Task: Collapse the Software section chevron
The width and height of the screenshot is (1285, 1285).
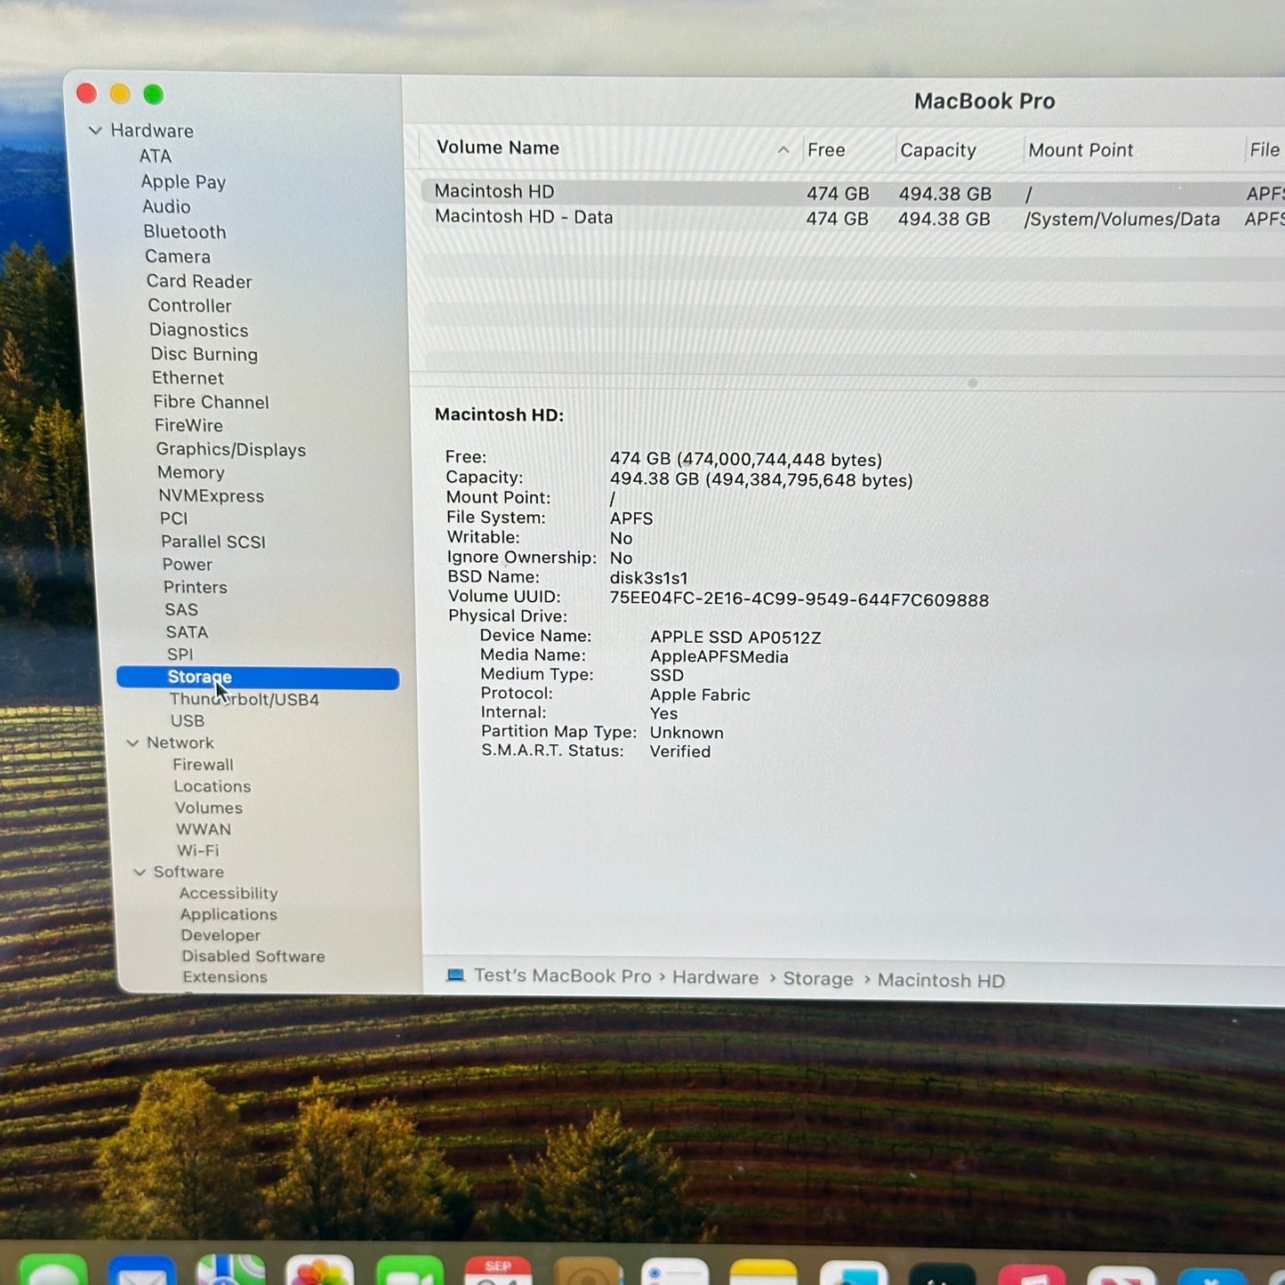Action: (140, 872)
